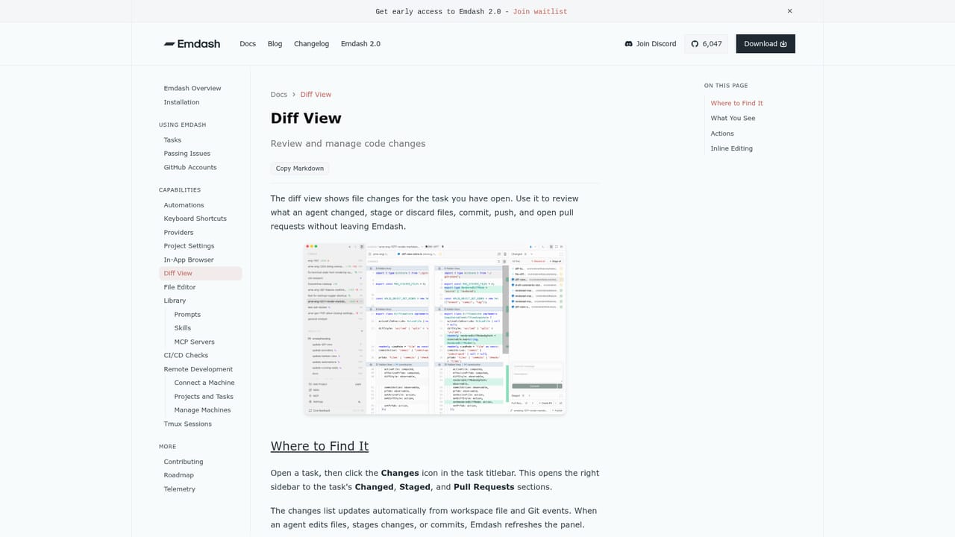This screenshot has height=537, width=955.
Task: Close the early access banner
Action: [789, 11]
